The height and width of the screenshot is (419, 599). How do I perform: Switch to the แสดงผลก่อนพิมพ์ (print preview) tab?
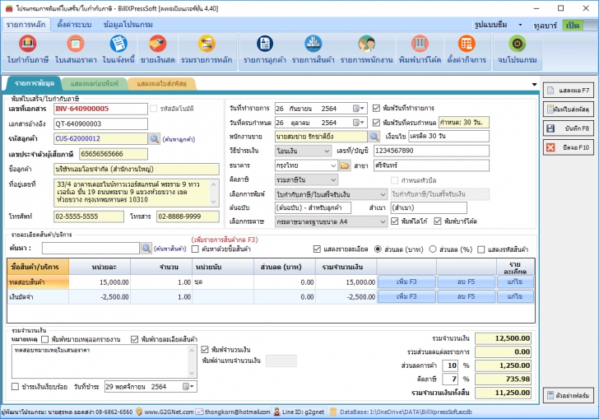pos(94,84)
